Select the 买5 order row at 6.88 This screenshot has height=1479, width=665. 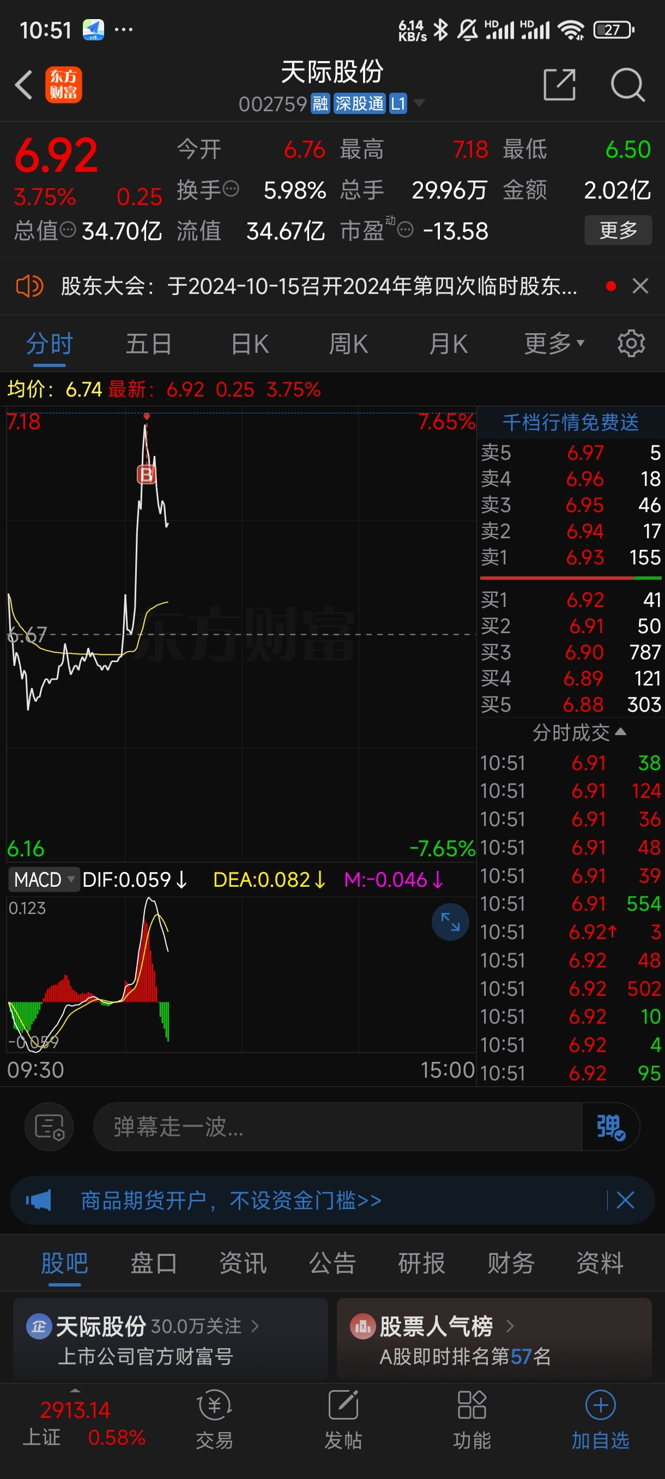570,704
